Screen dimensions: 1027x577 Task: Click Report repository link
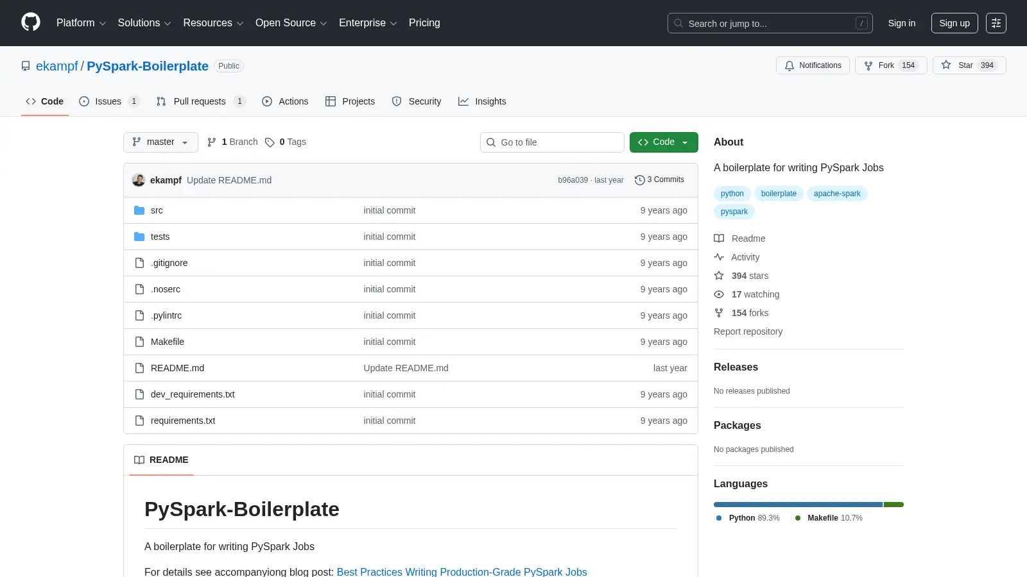point(748,331)
